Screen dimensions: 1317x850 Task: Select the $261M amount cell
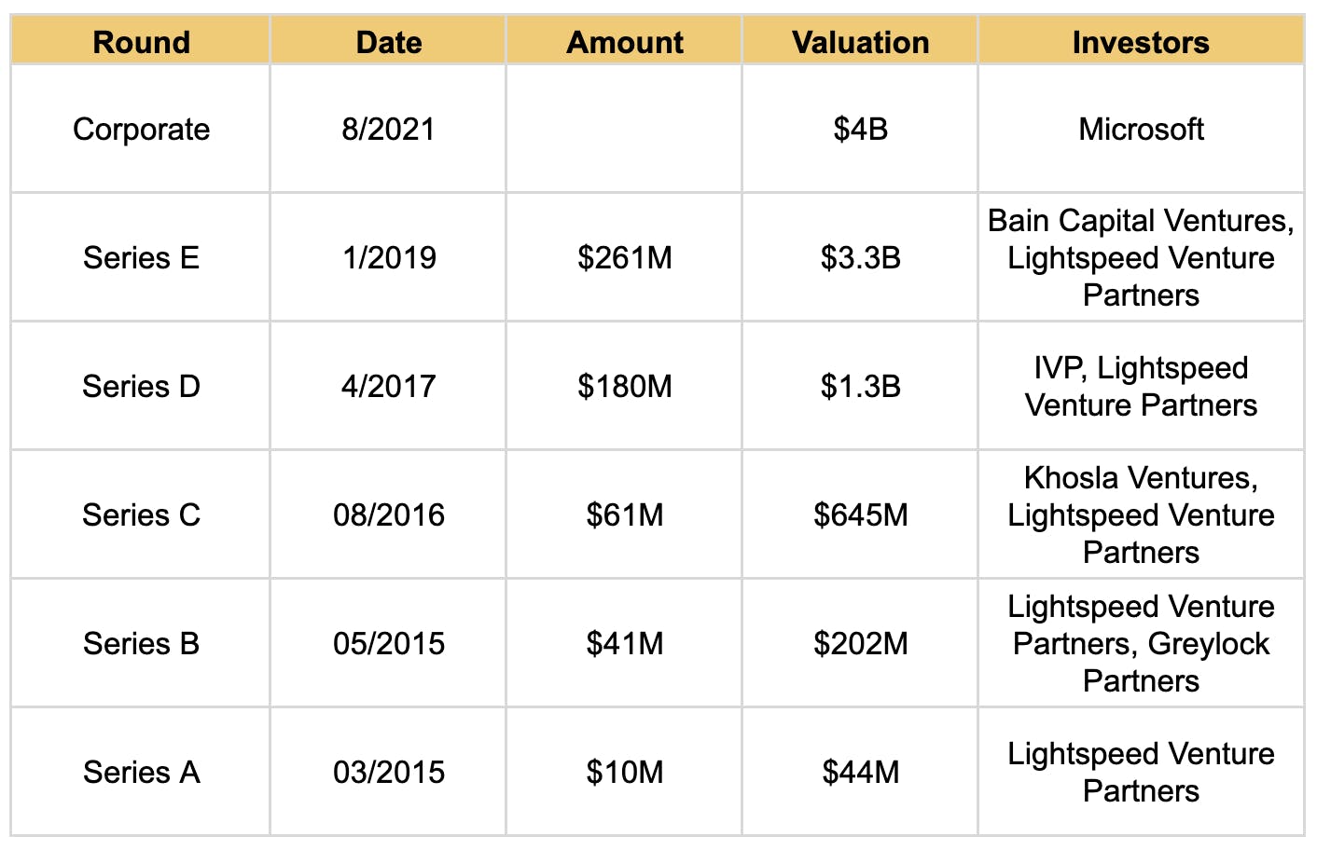(x=625, y=257)
